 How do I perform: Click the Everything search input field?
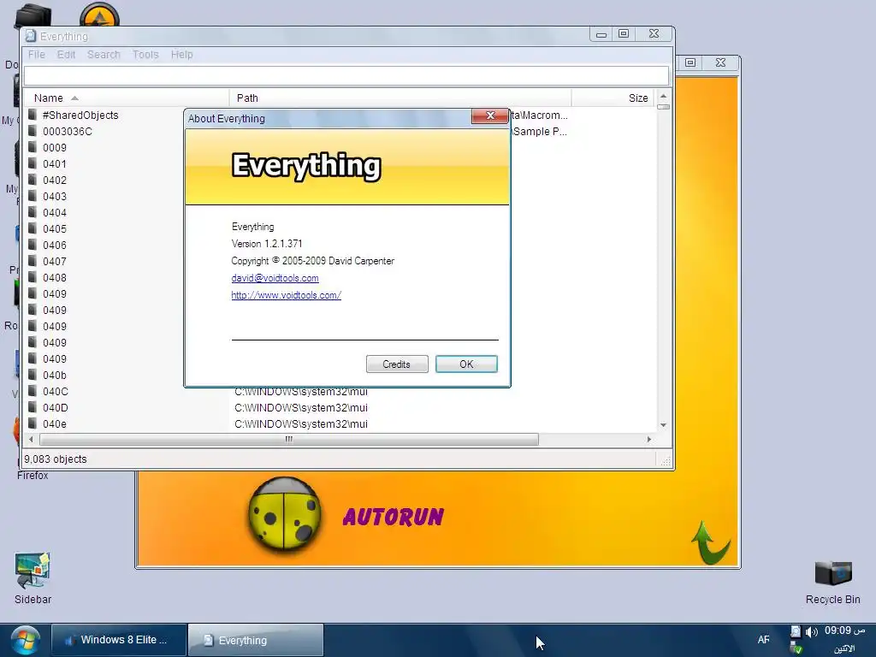[346, 76]
